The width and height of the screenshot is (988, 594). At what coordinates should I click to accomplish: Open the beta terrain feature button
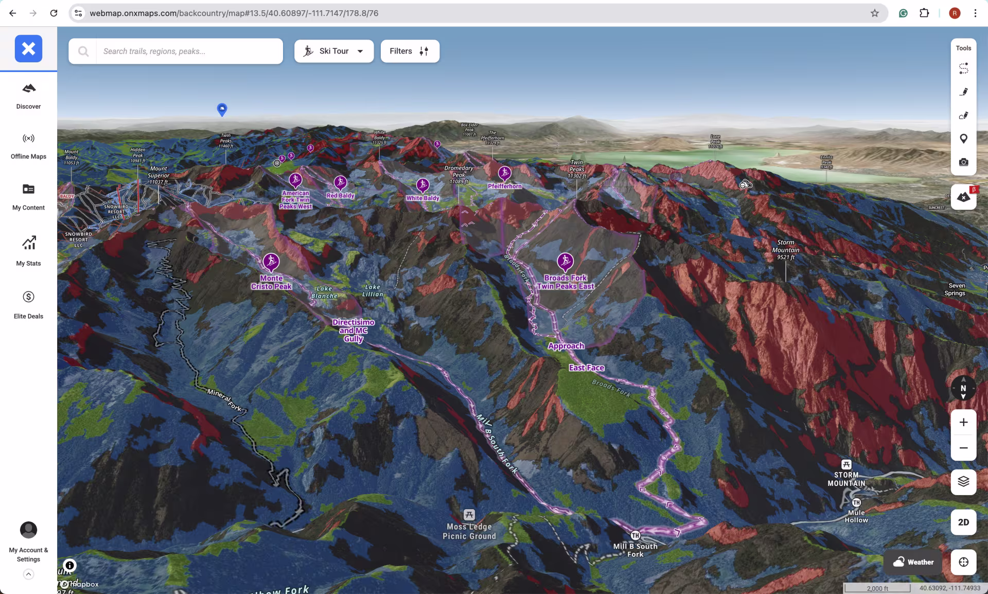coord(963,197)
